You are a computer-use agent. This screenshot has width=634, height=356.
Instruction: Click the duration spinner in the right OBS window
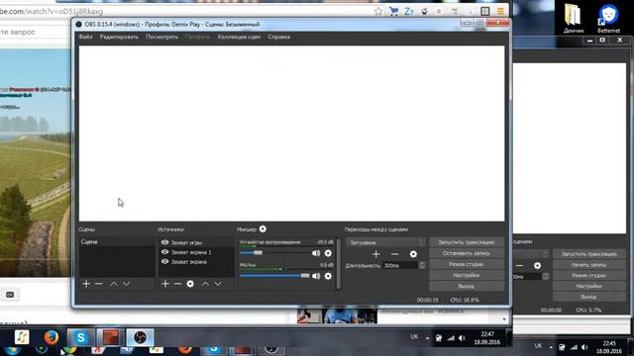tap(546, 277)
